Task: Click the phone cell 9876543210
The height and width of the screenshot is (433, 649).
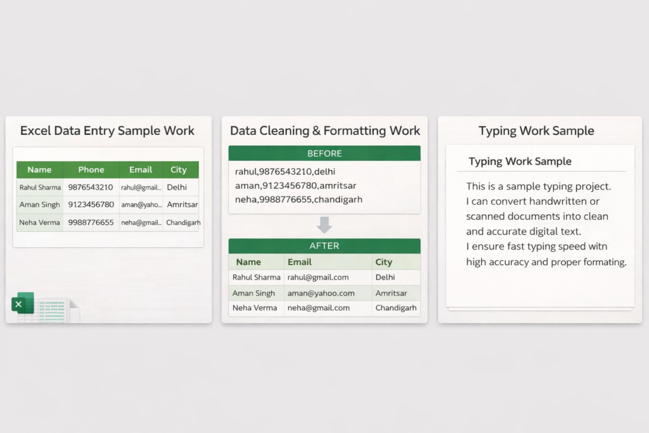Action: tap(91, 188)
